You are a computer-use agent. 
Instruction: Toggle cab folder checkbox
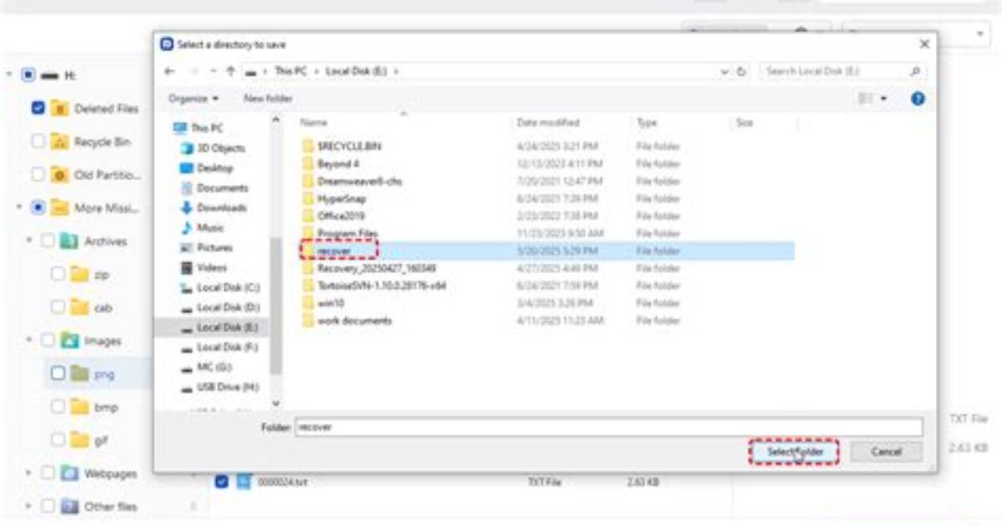click(x=58, y=307)
